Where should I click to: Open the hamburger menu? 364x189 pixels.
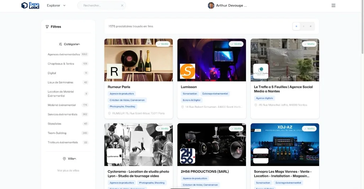(x=333, y=5)
